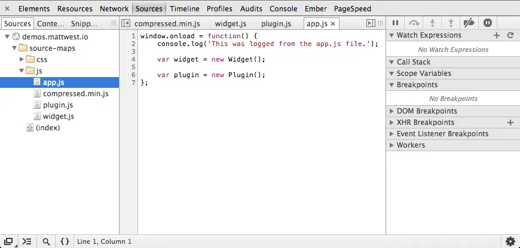Expand the DOM Breakpoints section
Image resolution: width=520 pixels, height=248 pixels.
click(x=391, y=111)
